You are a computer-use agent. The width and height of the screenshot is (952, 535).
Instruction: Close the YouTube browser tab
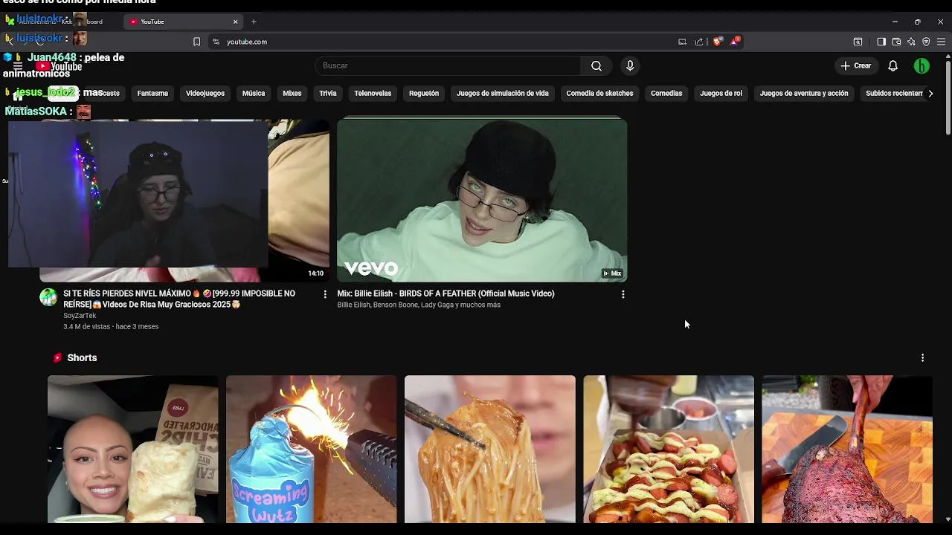[x=236, y=22]
